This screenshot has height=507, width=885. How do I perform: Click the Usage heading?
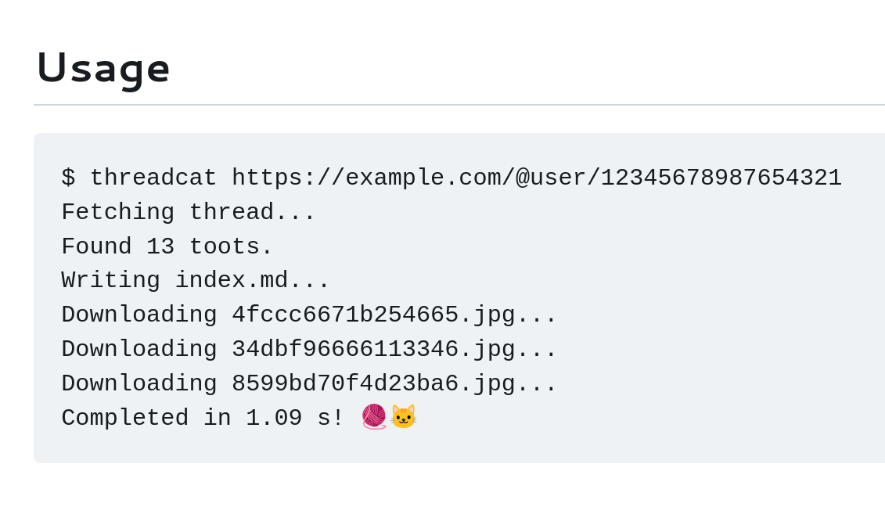[x=103, y=68]
